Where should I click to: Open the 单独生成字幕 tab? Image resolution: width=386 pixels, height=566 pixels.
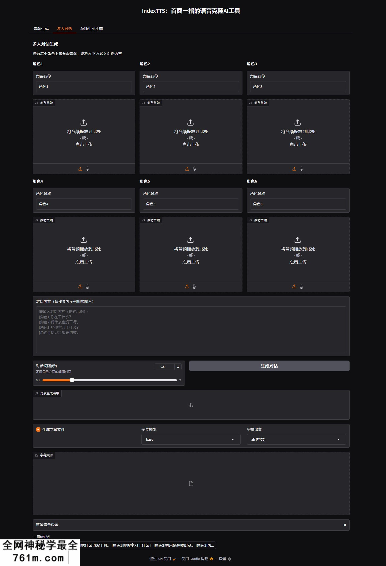92,29
